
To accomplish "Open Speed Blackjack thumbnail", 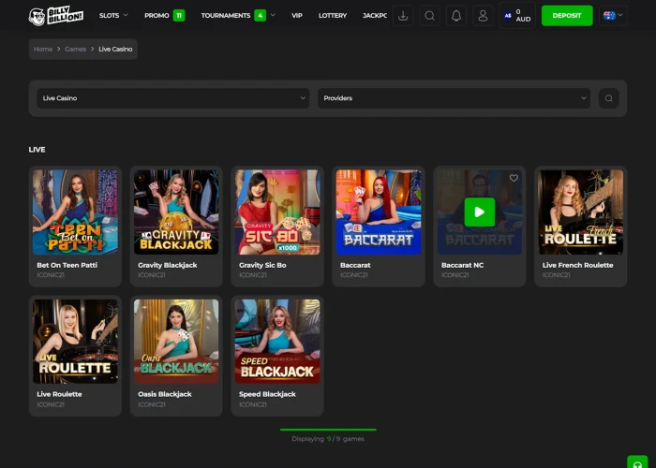I will 277,342.
